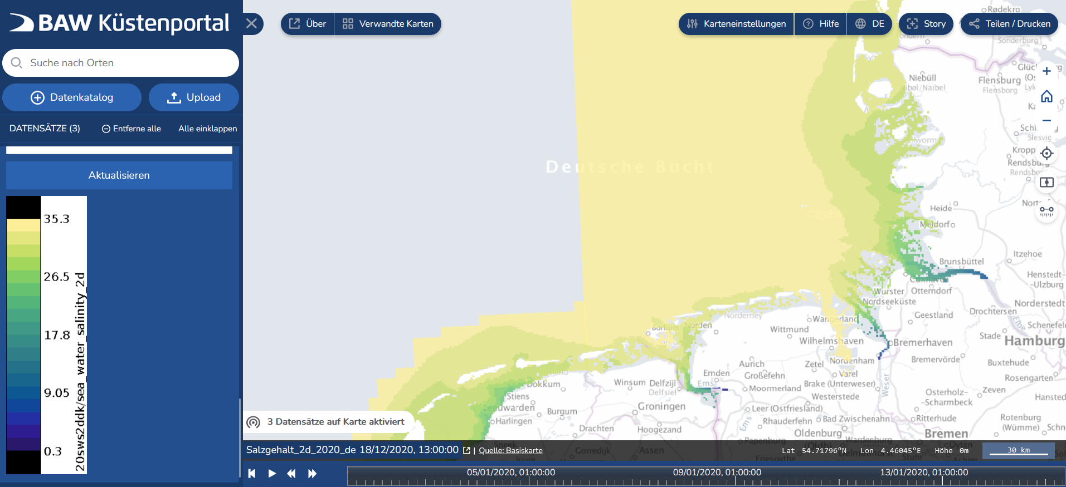Screen dimensions: 1066x487
Task: Close the left sidebar panel
Action: pos(252,23)
